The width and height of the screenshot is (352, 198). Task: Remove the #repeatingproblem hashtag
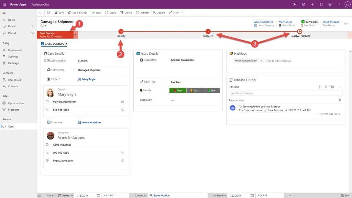pyautogui.click(x=262, y=60)
